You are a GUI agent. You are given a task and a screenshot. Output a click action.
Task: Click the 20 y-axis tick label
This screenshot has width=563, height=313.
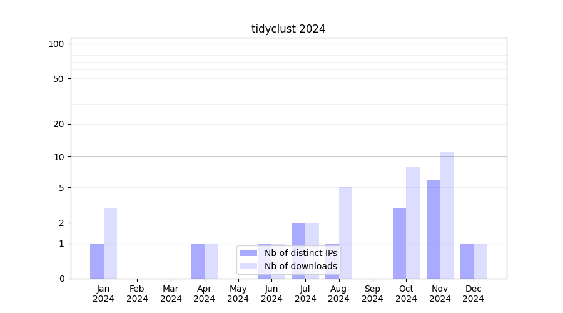coord(59,124)
